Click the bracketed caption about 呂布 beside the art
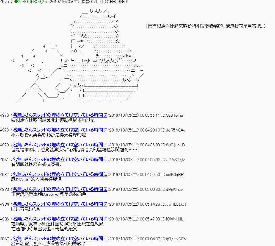This screenshot has height=246, width=275. 205,26
